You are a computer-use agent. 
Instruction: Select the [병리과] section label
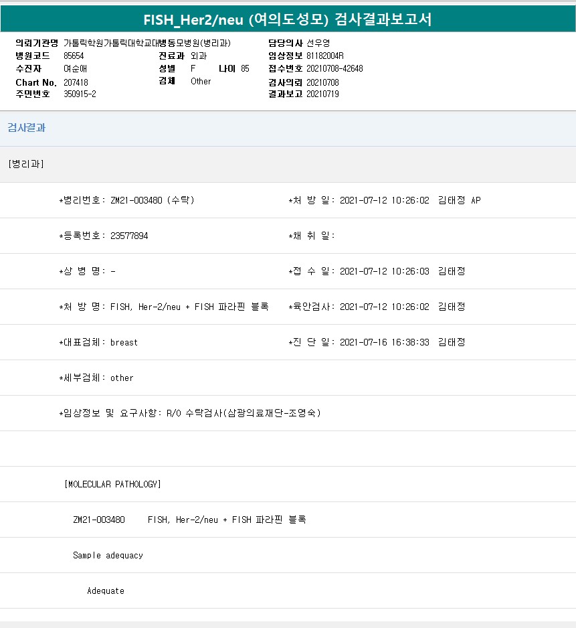coord(26,164)
